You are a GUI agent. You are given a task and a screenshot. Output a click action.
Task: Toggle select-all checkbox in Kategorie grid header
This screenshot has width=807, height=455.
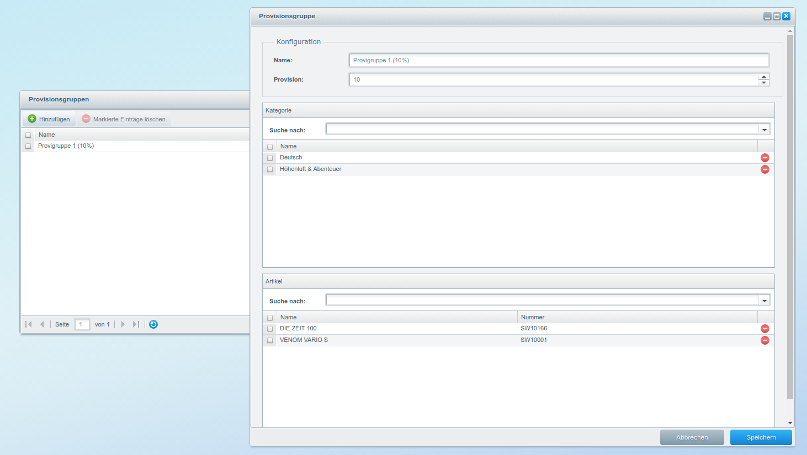270,147
